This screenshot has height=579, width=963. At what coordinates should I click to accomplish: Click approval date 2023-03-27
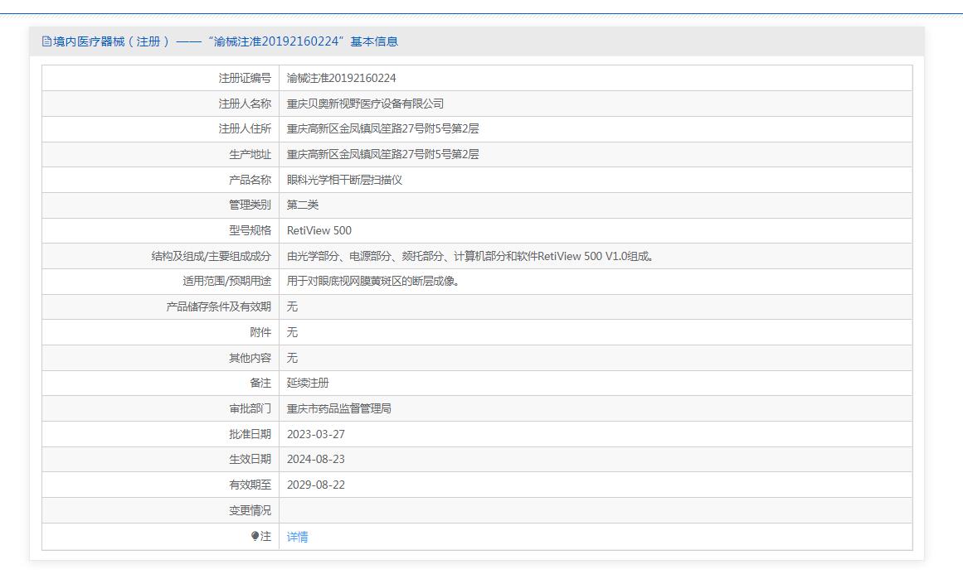316,434
